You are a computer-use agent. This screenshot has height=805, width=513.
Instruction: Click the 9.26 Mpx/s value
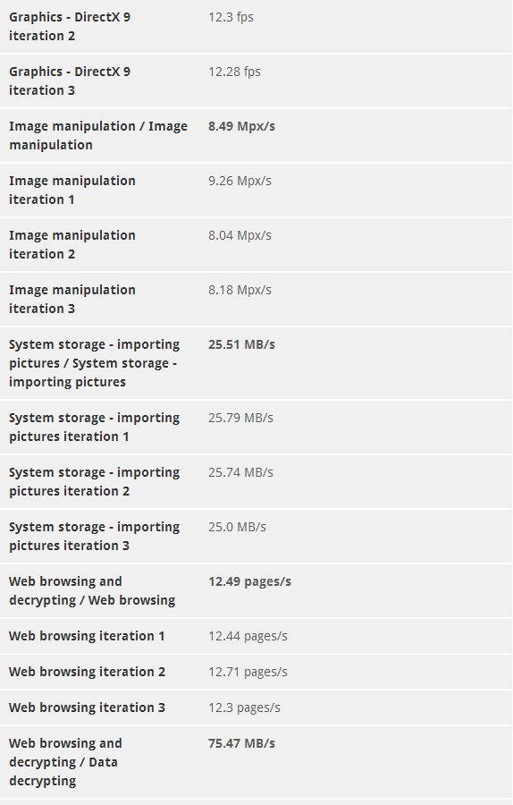(x=240, y=181)
